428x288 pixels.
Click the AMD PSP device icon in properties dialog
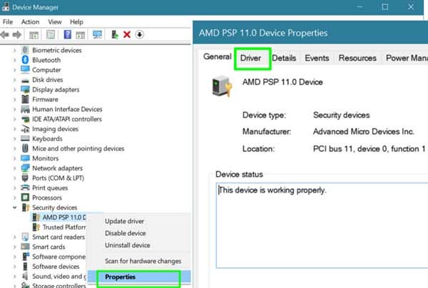pos(222,86)
